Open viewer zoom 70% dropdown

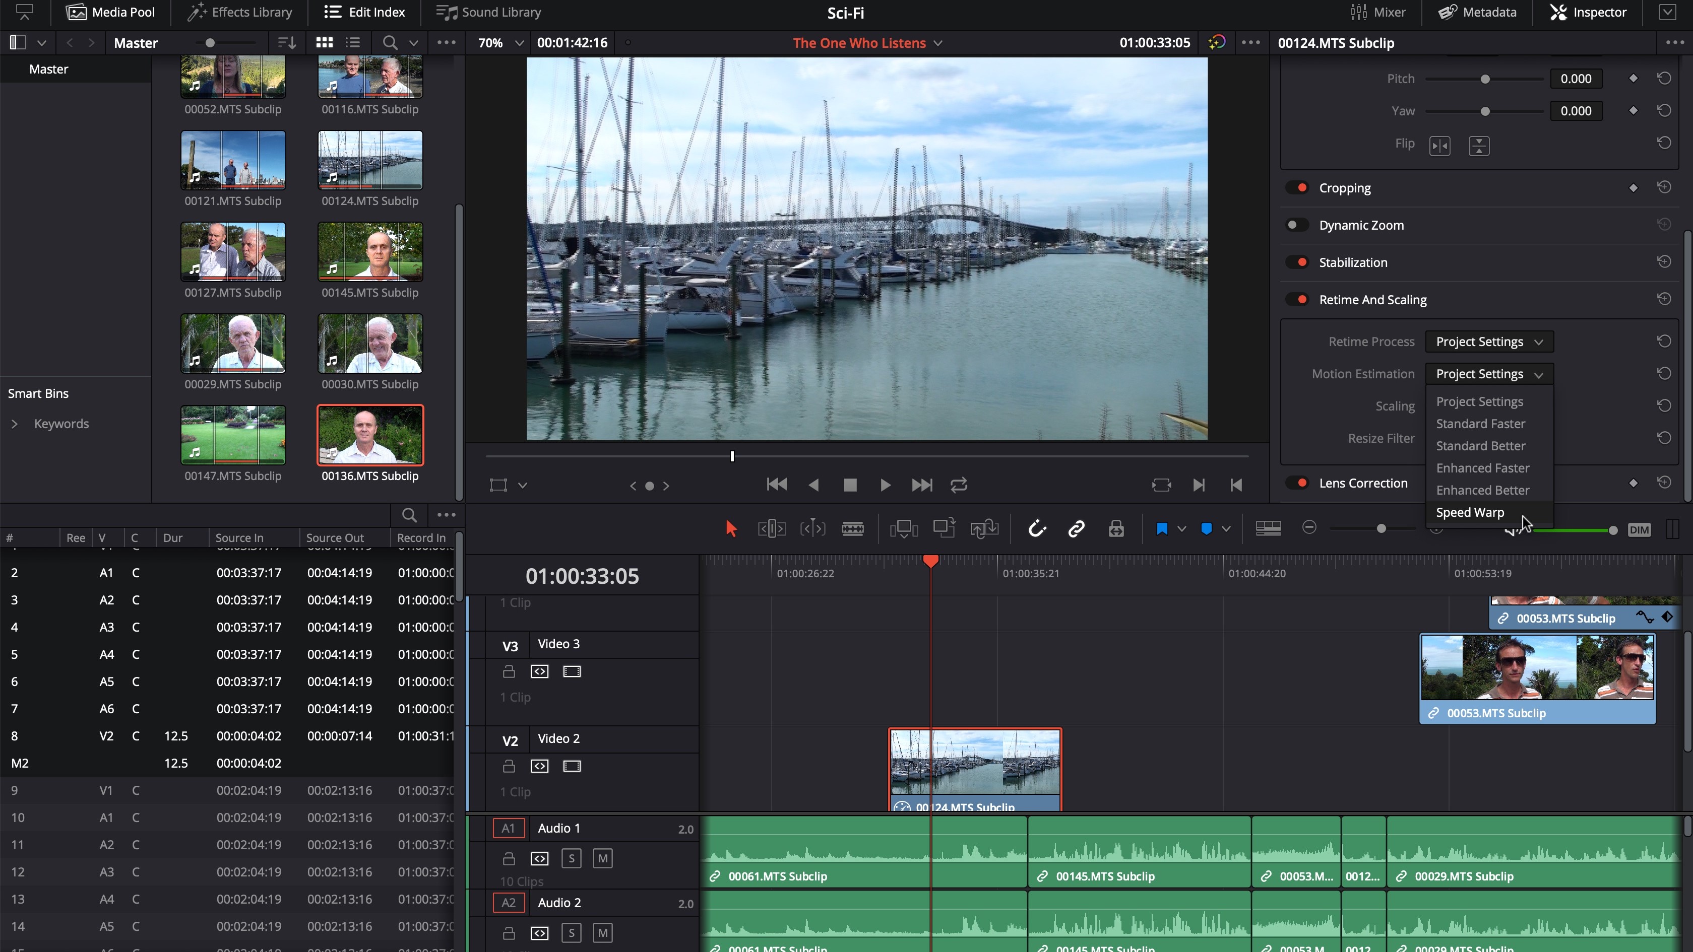click(500, 43)
